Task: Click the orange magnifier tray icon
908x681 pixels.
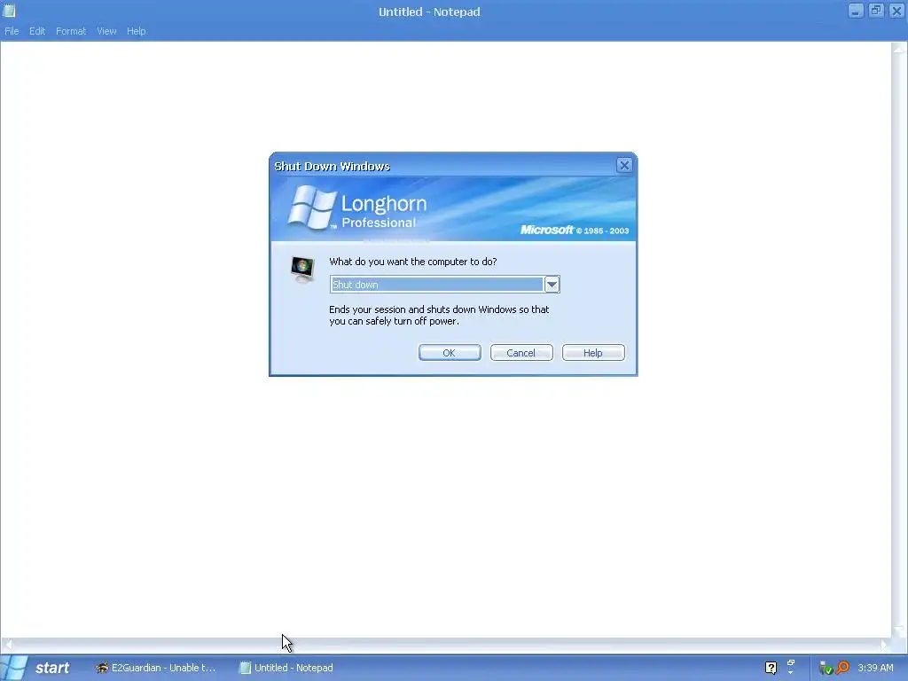Action: [842, 668]
